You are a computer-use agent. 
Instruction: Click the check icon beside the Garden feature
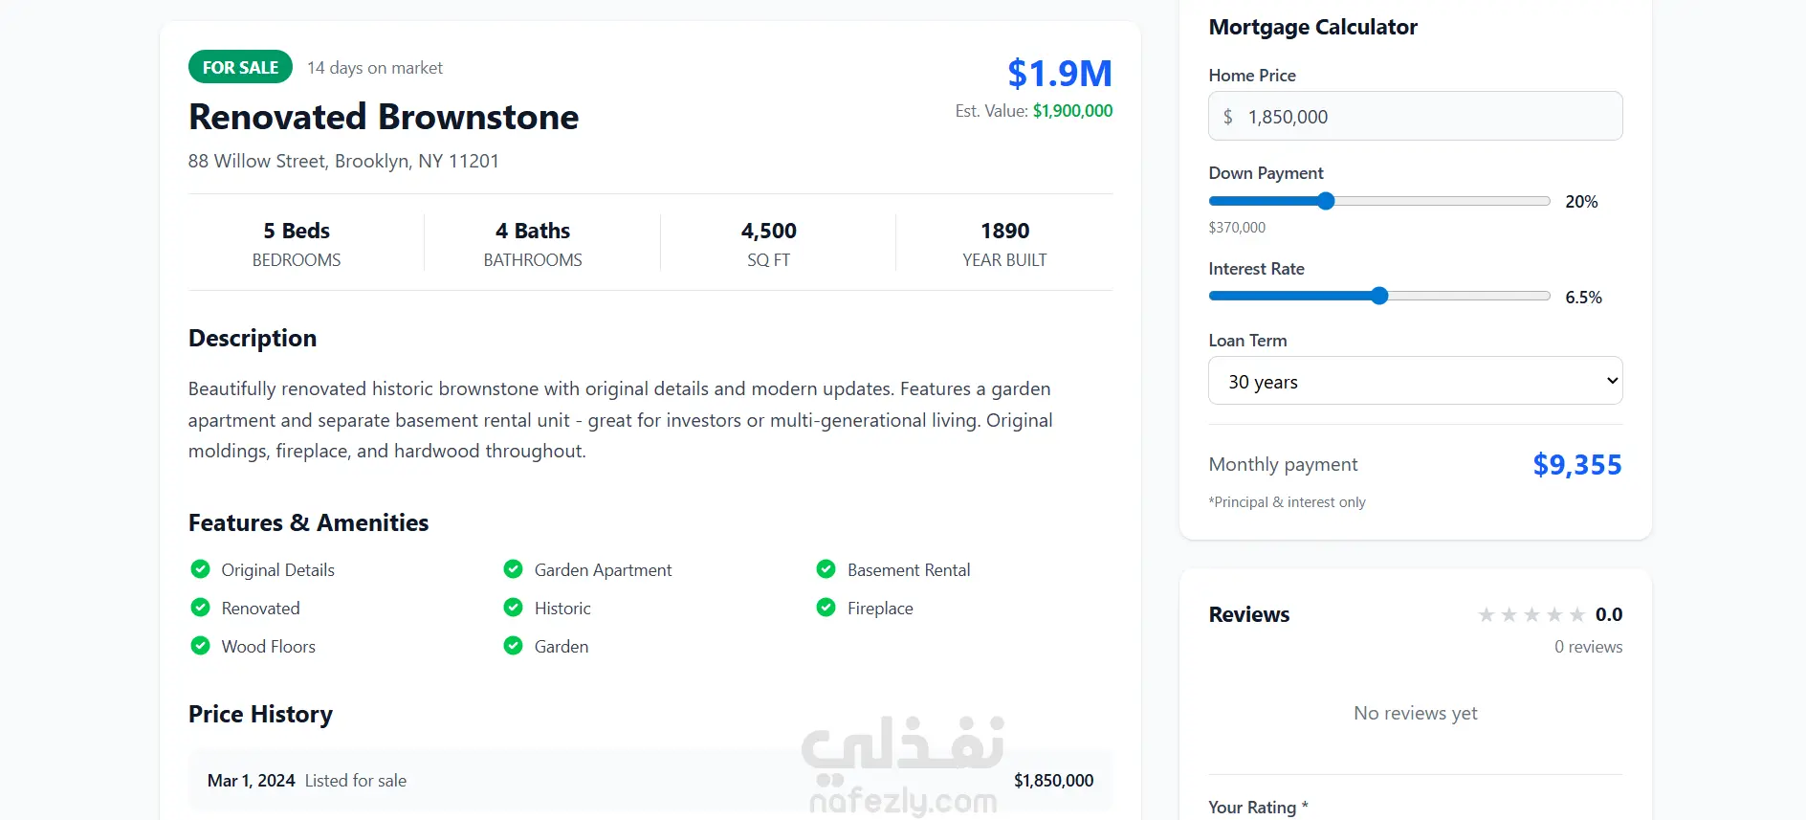tap(513, 646)
